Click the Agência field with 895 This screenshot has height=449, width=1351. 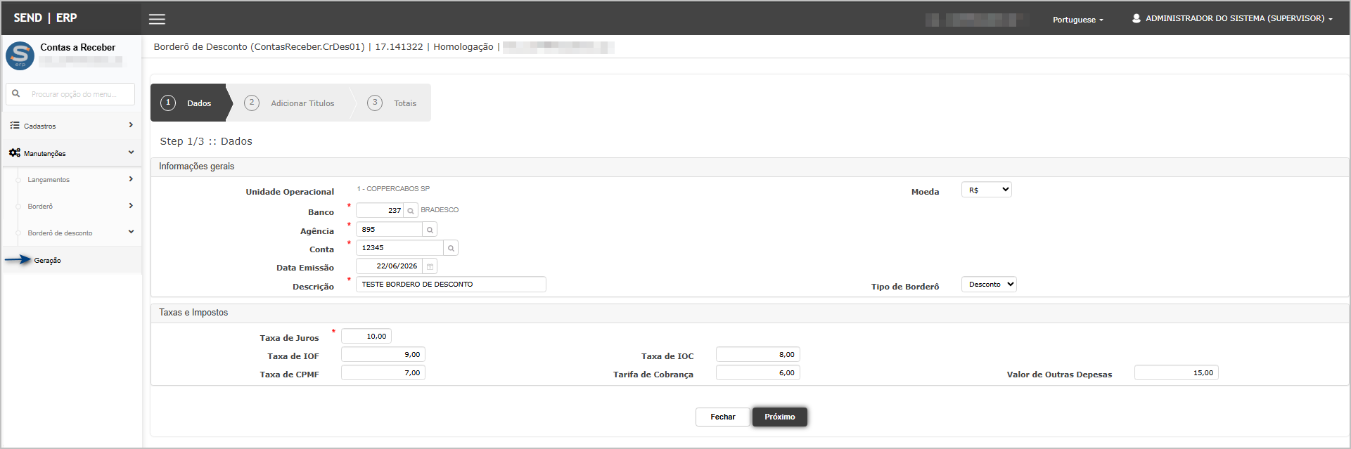pyautogui.click(x=389, y=230)
